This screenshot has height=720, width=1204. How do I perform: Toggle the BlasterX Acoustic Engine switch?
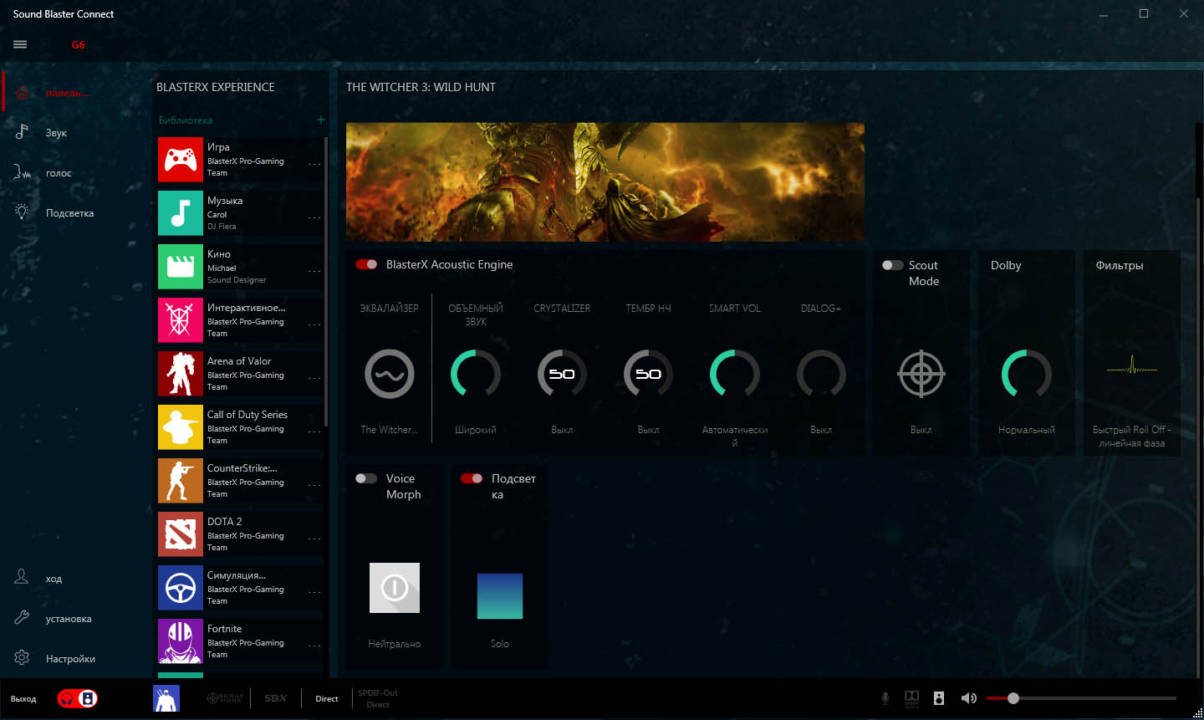(x=366, y=264)
